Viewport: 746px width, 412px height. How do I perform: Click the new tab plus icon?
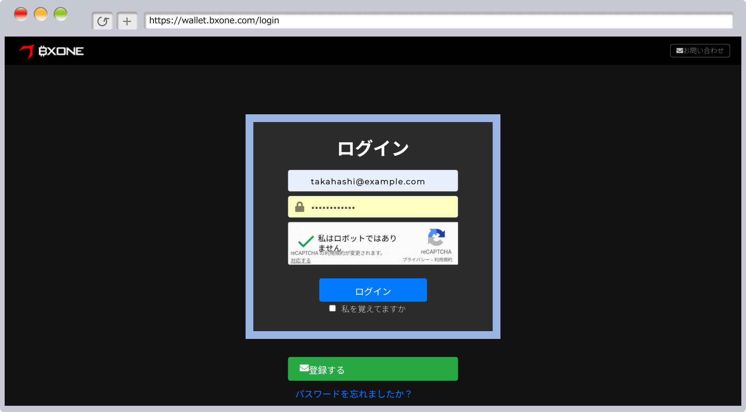click(127, 21)
